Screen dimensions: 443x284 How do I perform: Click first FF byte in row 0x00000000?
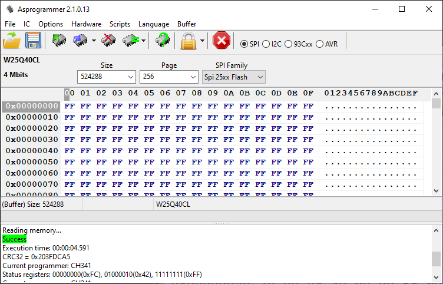pyautogui.click(x=70, y=106)
